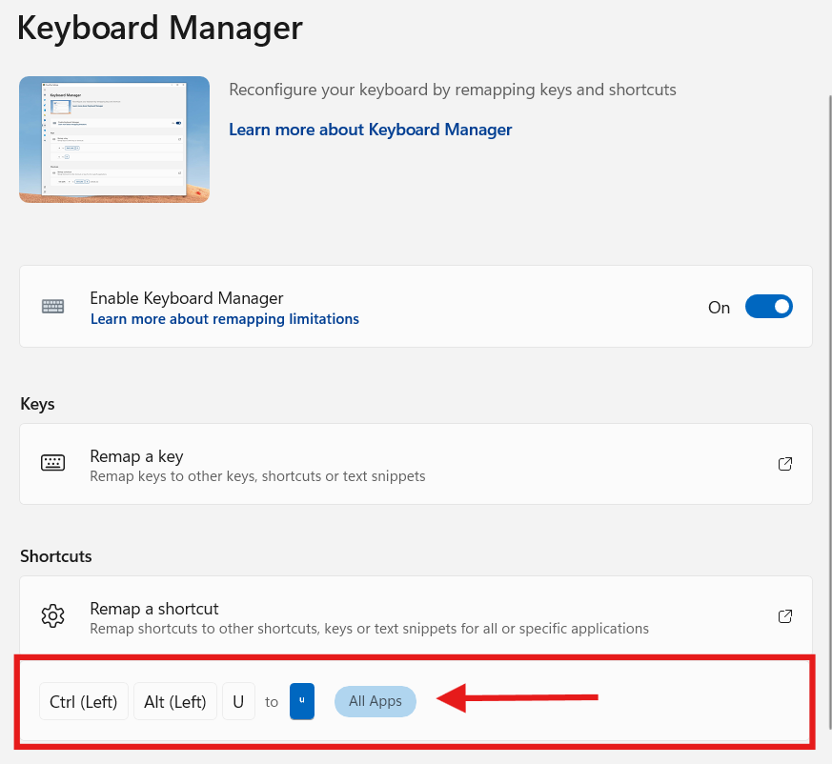The image size is (832, 764).
Task: Click the Shortcuts section heading
Action: coord(56,555)
